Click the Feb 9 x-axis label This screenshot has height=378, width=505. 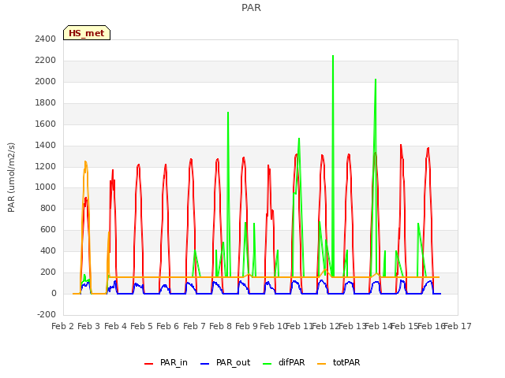[247, 326]
